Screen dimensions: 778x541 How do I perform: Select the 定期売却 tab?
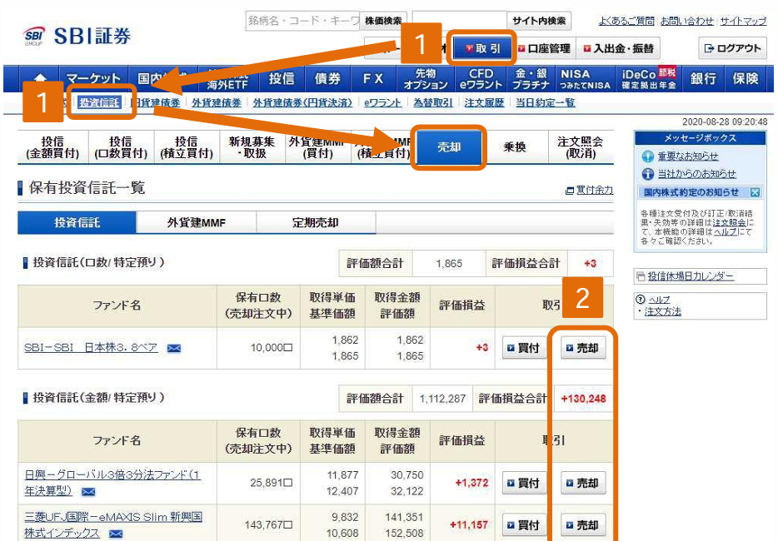coord(316,223)
